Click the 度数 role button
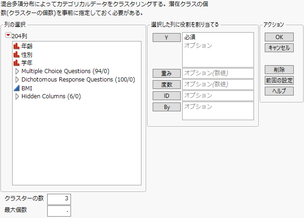The width and height of the screenshot is (304, 218). click(166, 84)
